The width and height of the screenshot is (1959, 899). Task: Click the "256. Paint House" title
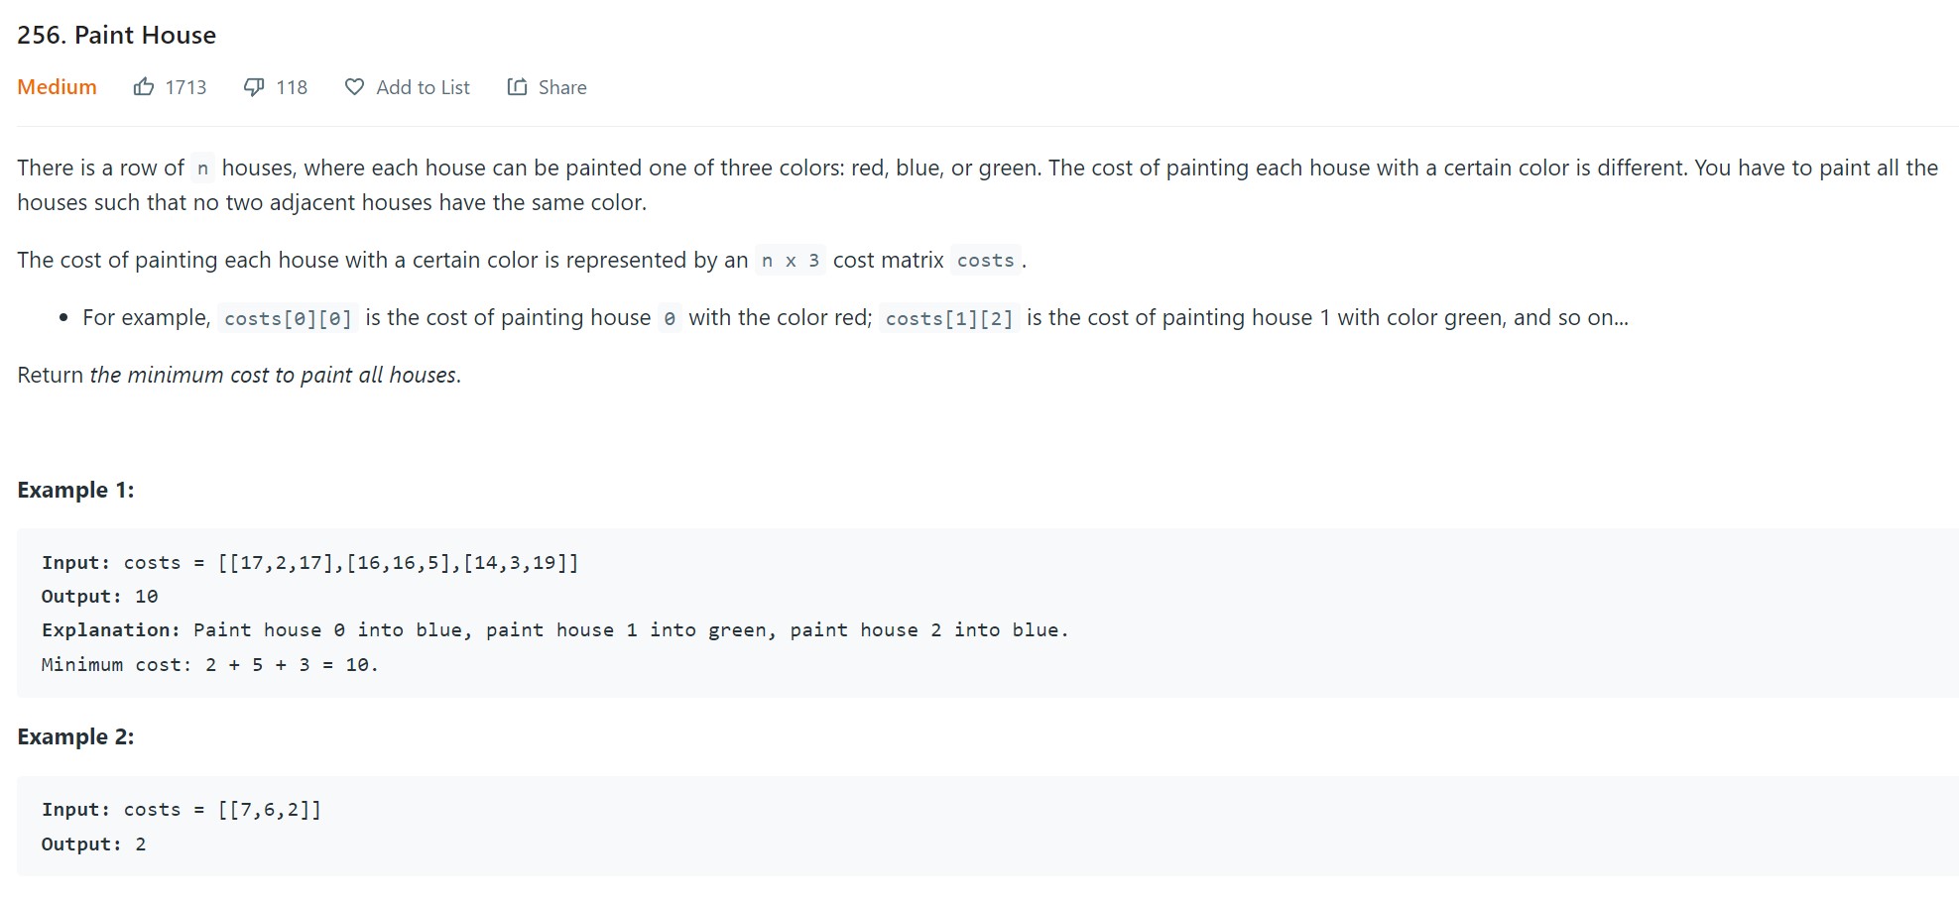116,35
